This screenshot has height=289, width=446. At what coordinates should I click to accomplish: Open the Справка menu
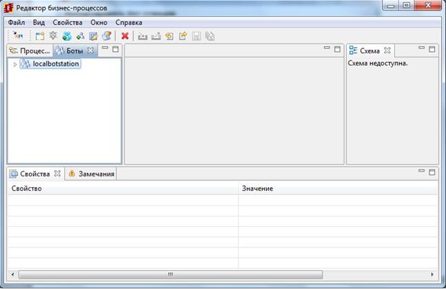coord(129,23)
